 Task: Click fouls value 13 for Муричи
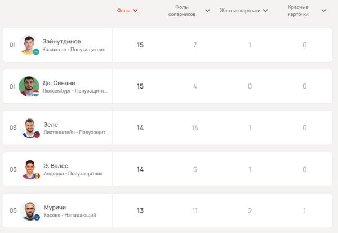pyautogui.click(x=140, y=210)
